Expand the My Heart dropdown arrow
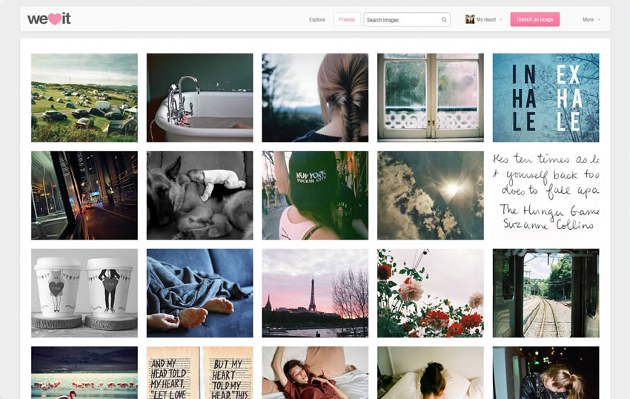The image size is (630, 399). pyautogui.click(x=500, y=20)
